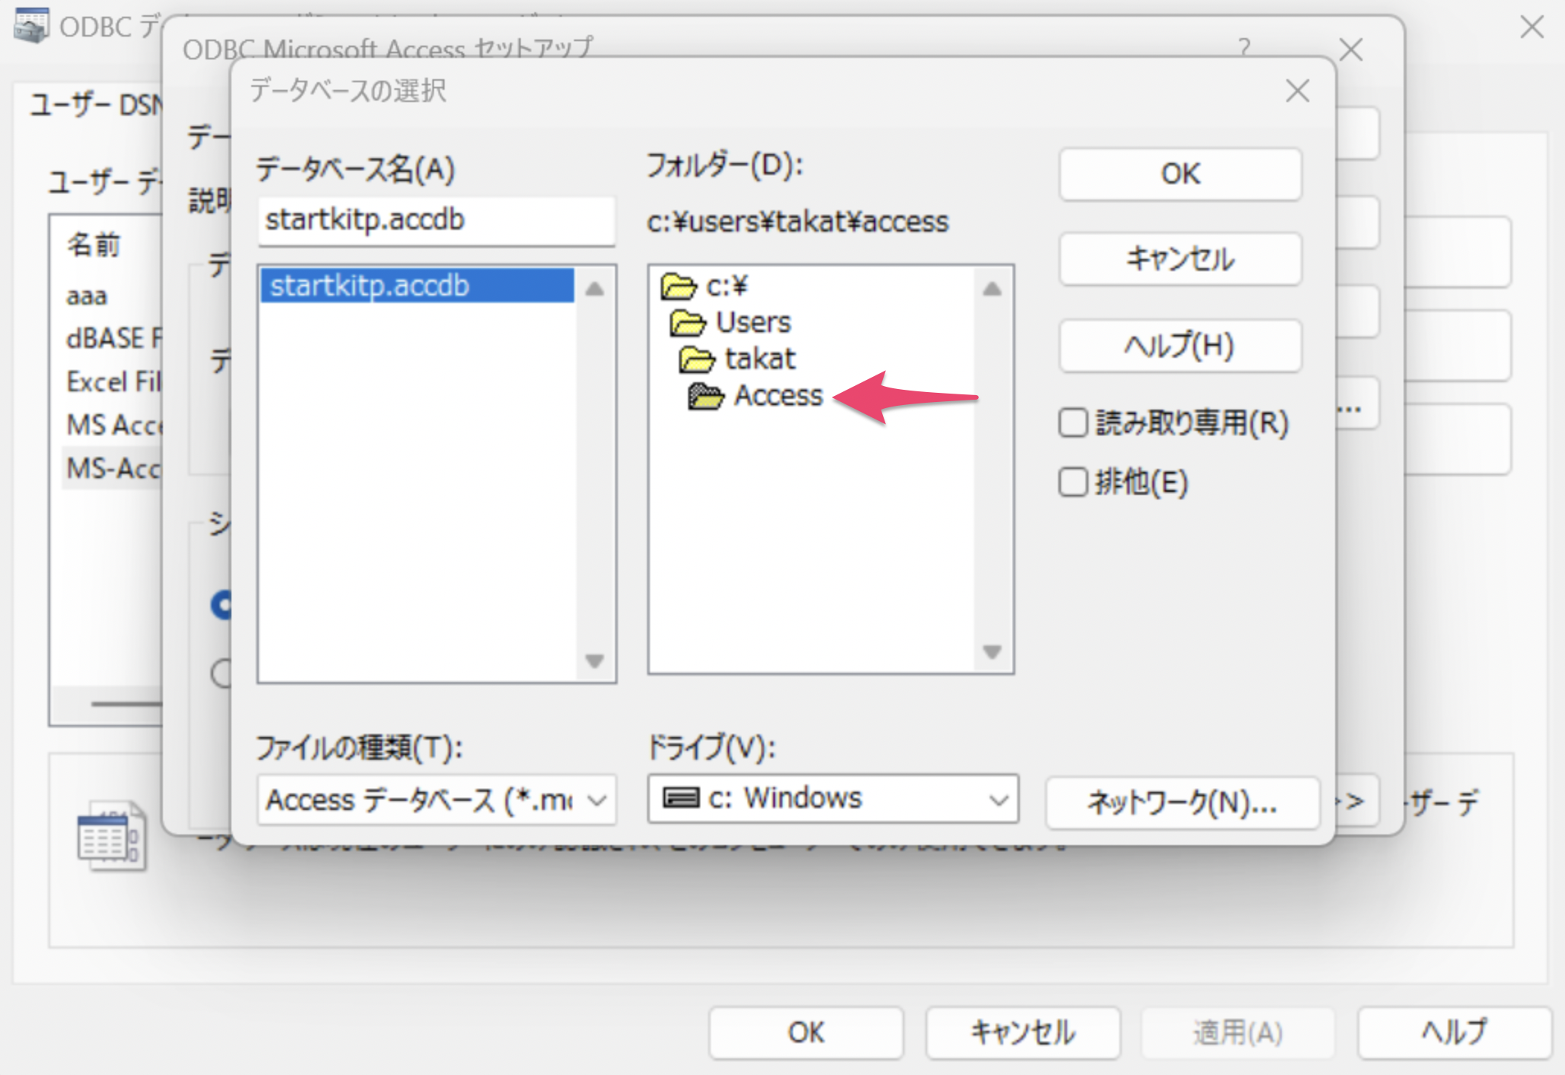Click the data source table icon in ODBC administrator

click(x=112, y=836)
